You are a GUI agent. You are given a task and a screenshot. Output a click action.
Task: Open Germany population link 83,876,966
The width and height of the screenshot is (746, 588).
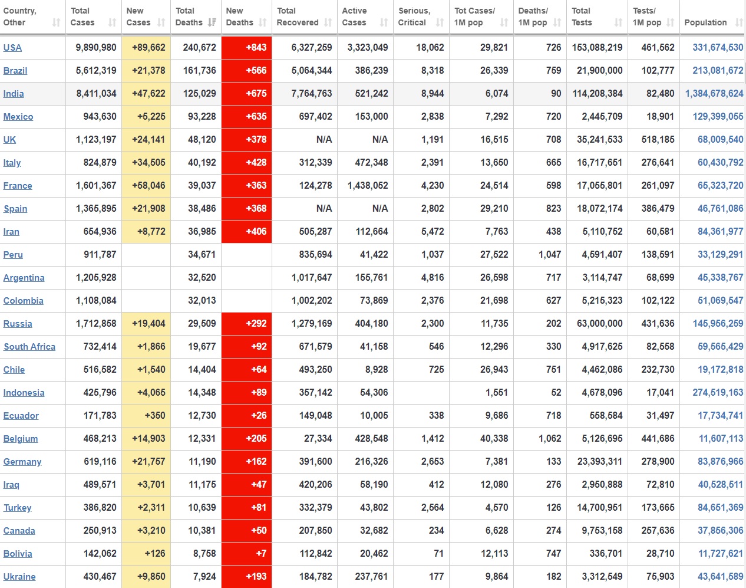click(x=721, y=461)
